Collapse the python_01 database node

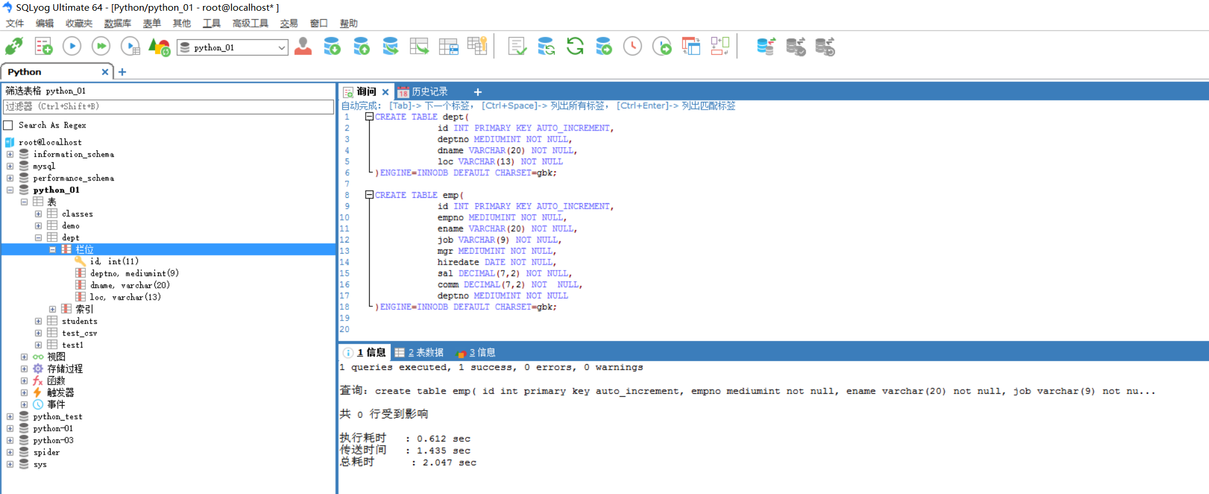point(10,190)
